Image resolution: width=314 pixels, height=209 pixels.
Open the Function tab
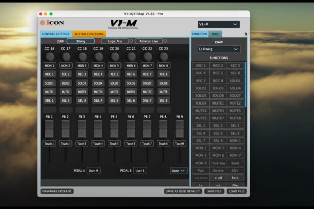pos(200,34)
